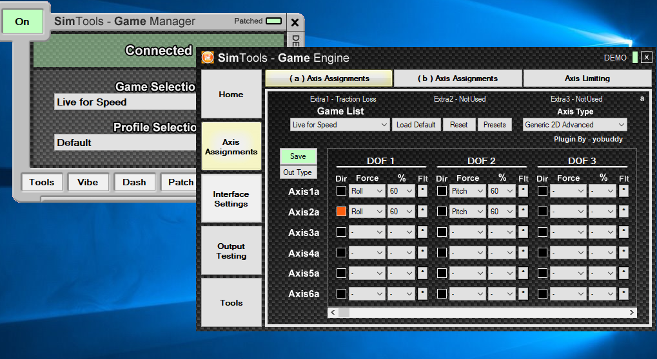Click the Tools button in Game Manager
The image size is (657, 359).
coord(42,182)
